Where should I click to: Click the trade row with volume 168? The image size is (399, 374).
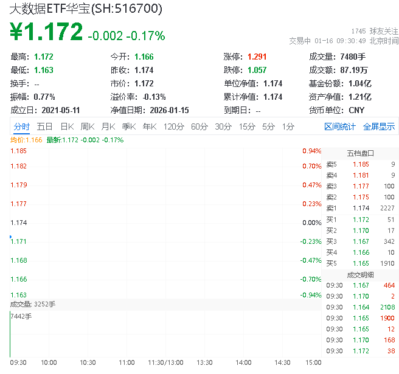click(360, 340)
